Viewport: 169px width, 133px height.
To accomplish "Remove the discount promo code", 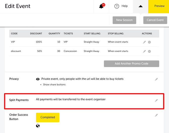I will pos(149,51).
